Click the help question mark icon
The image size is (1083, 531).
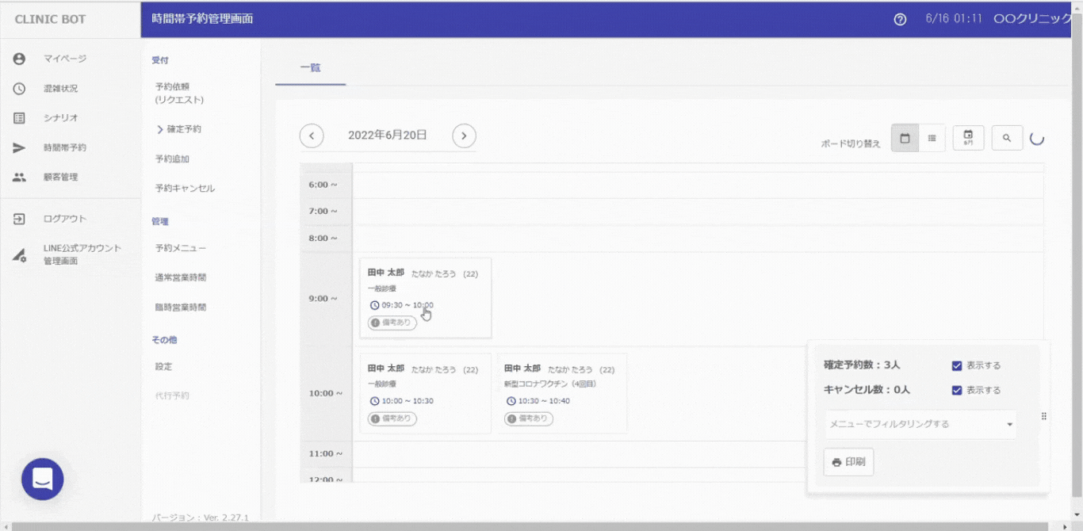pyautogui.click(x=900, y=20)
